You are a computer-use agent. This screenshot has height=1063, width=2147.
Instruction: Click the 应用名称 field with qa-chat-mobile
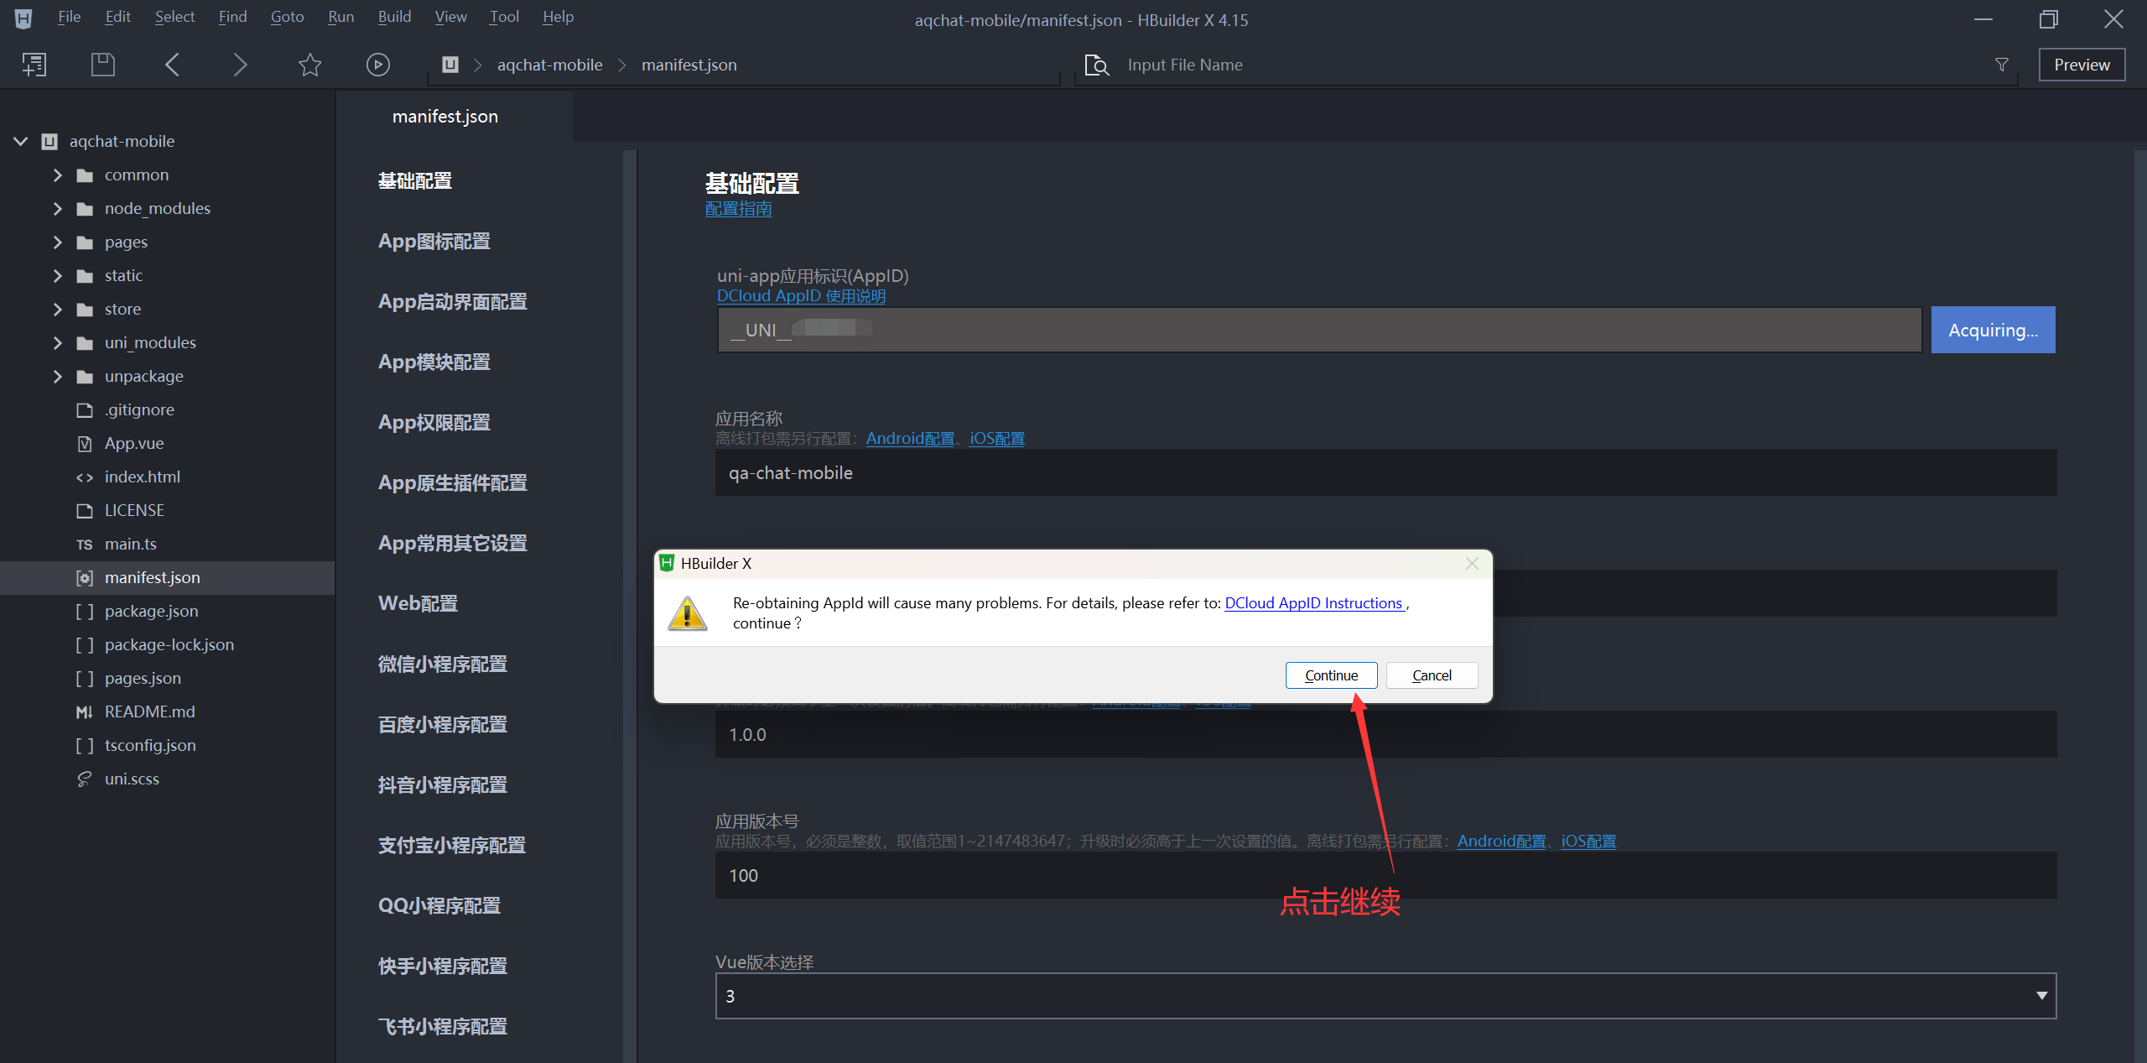pyautogui.click(x=1385, y=472)
